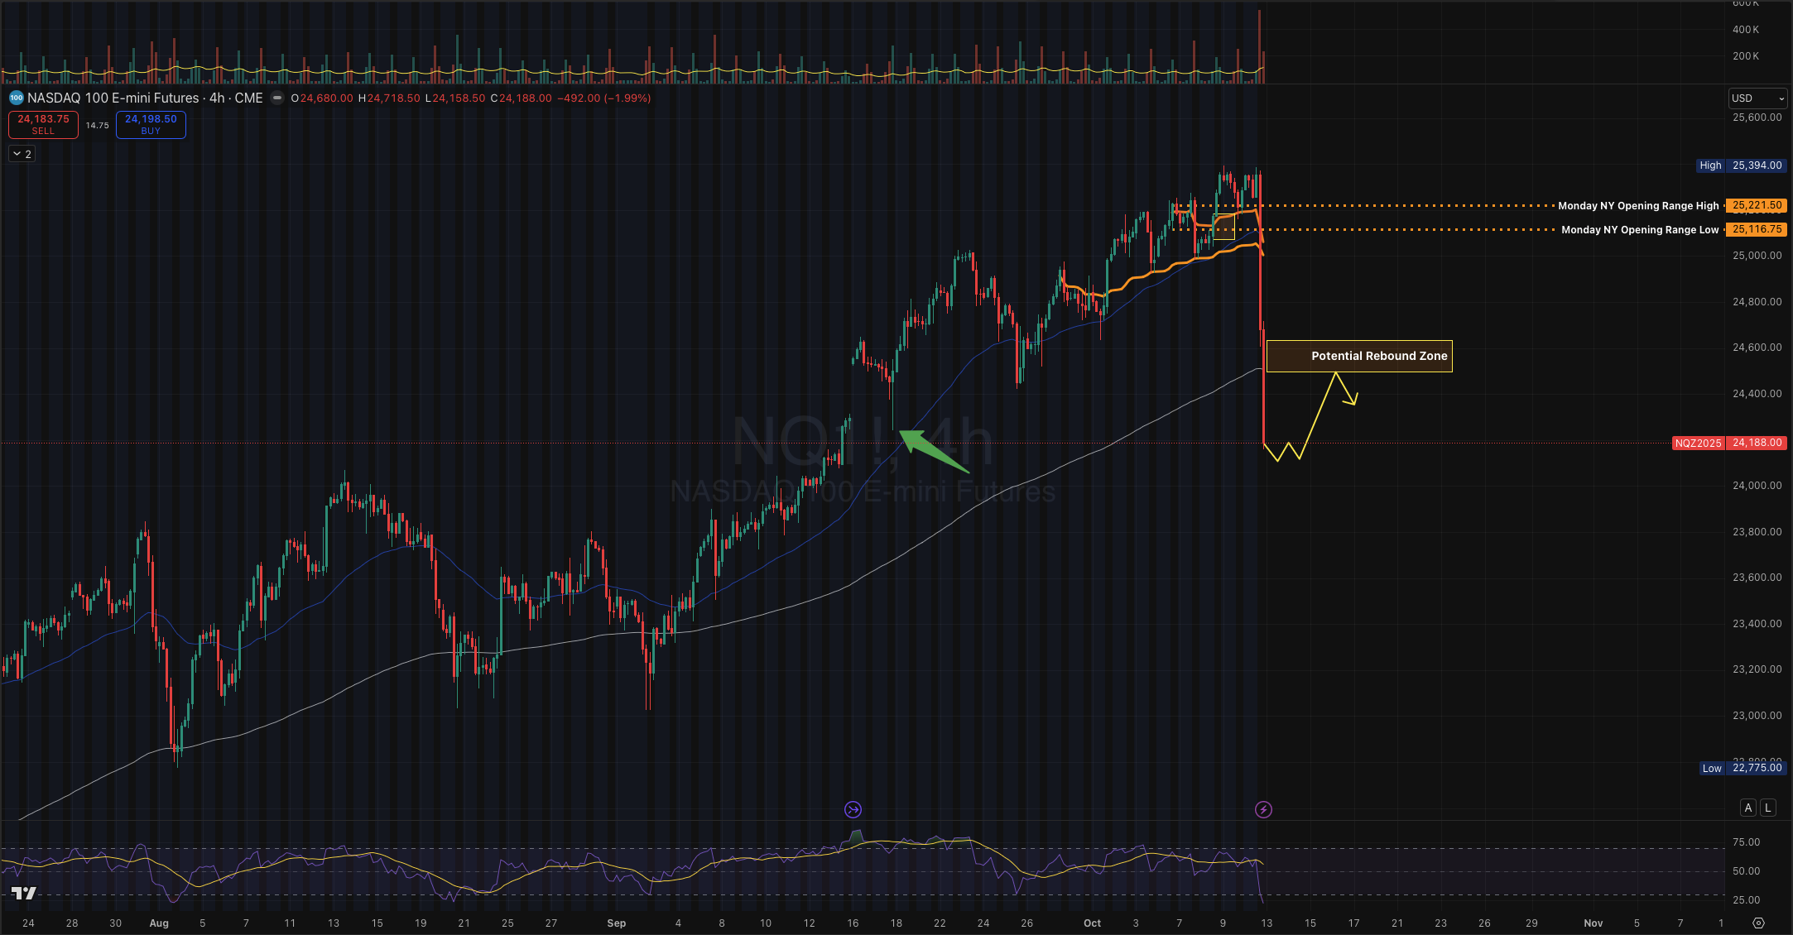Image resolution: width=1793 pixels, height=935 pixels.
Task: Click the TradingView logo in bottom corner
Action: point(24,893)
